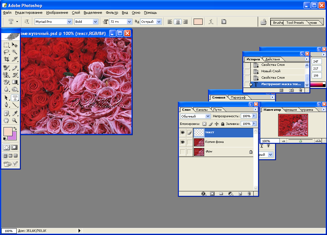Open the 'Слой' menu
The image size is (327, 235).
[x=76, y=13]
